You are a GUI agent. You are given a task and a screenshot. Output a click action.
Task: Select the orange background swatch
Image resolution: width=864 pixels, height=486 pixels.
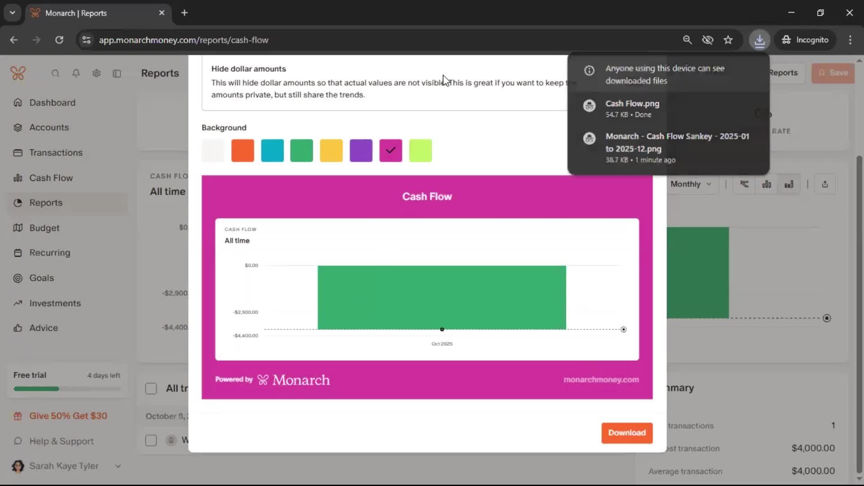pyautogui.click(x=243, y=150)
